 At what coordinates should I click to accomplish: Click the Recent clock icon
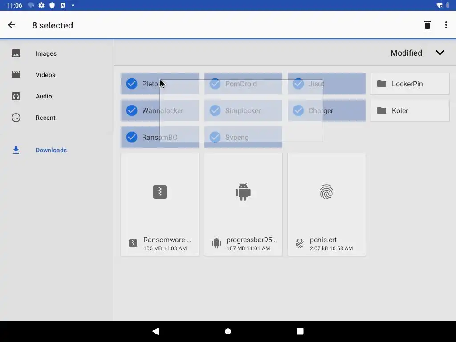[x=16, y=118]
